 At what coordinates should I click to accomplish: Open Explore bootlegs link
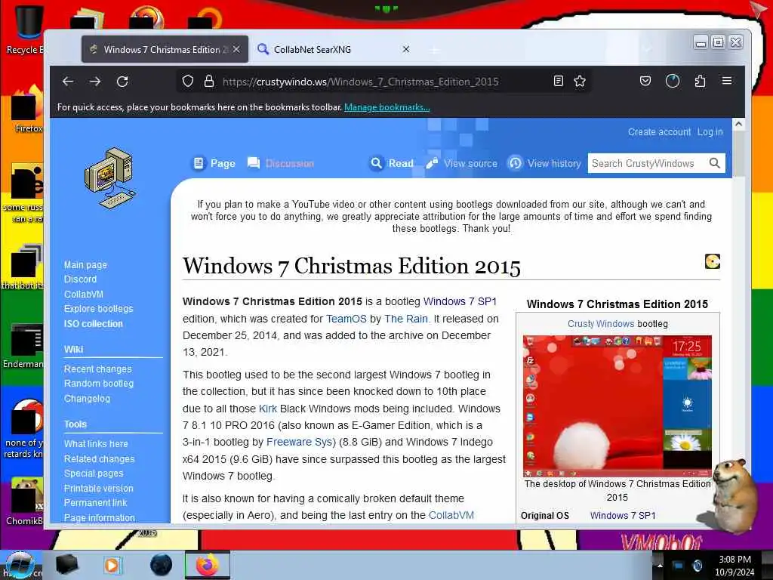point(99,309)
